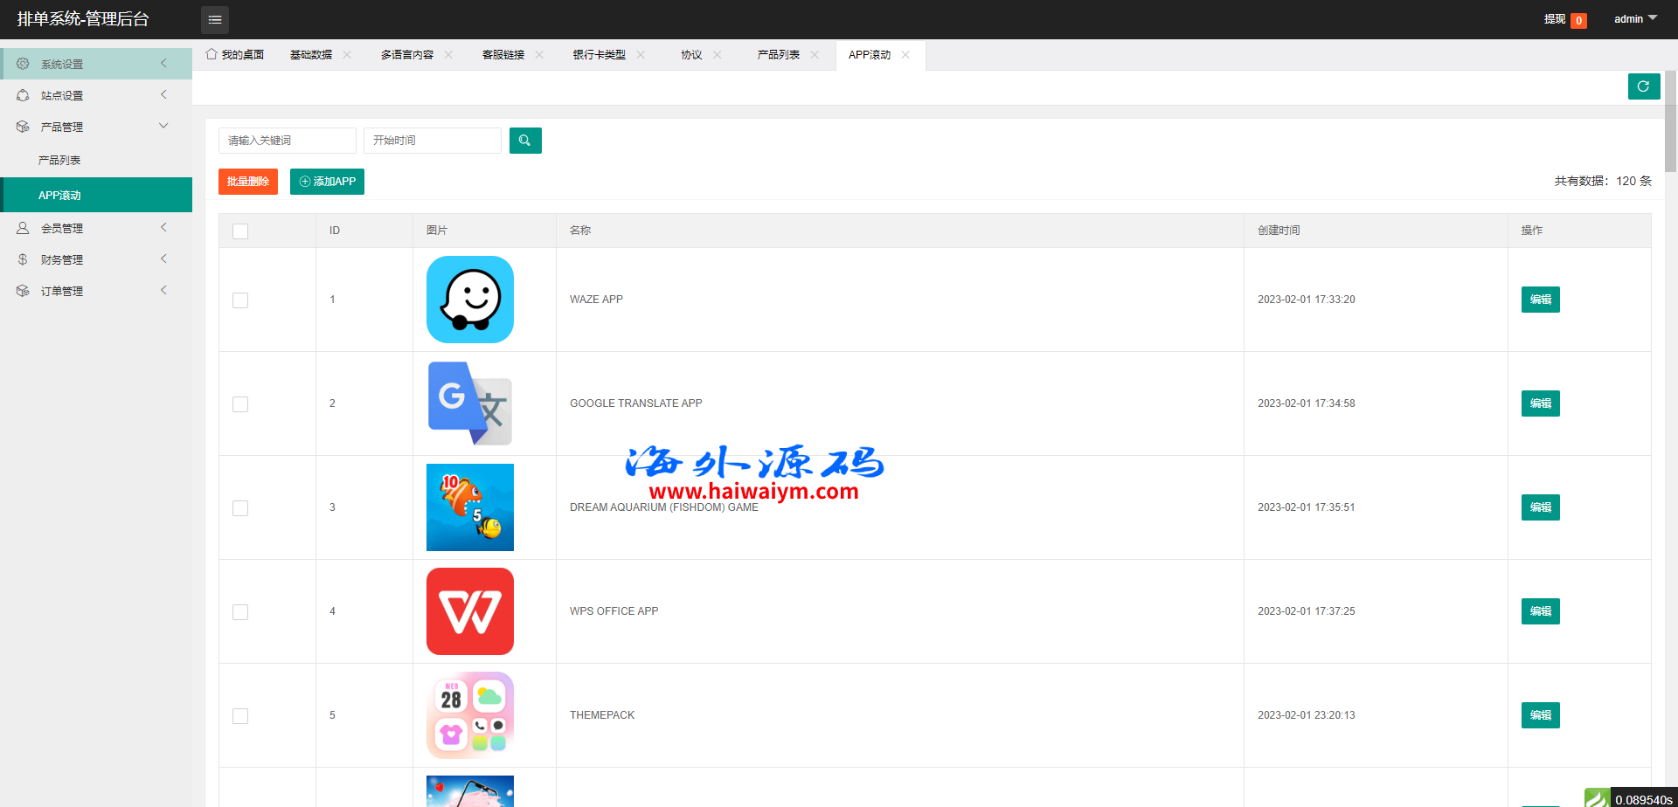The image size is (1678, 807).
Task: Click the Waze app image
Action: [470, 300]
